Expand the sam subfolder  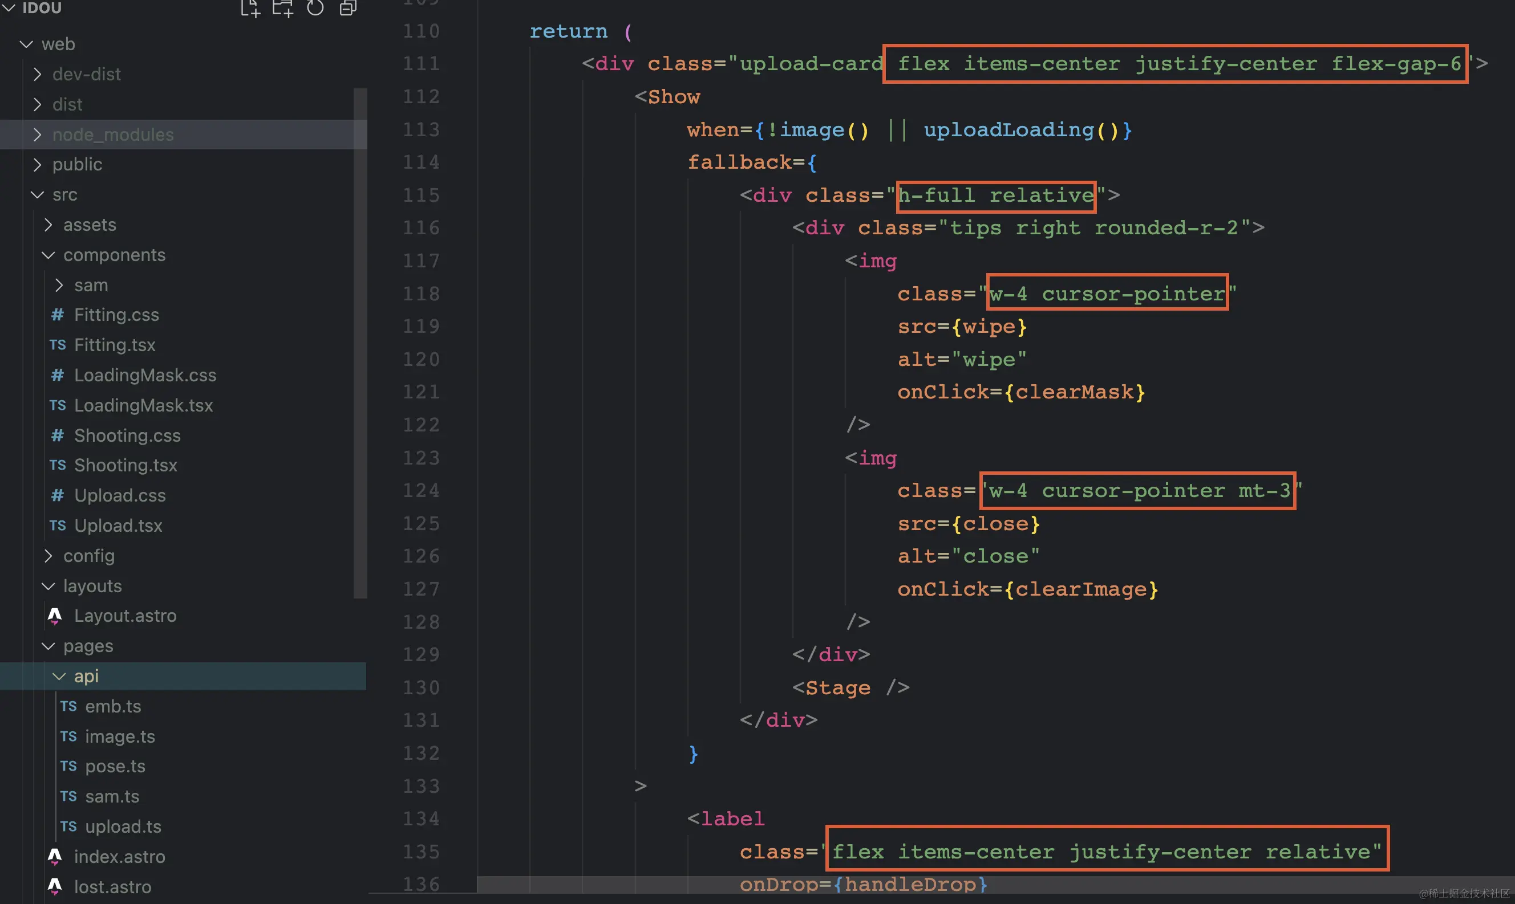pos(91,285)
